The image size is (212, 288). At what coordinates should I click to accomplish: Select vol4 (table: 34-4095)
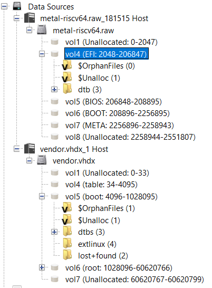(x=101, y=185)
